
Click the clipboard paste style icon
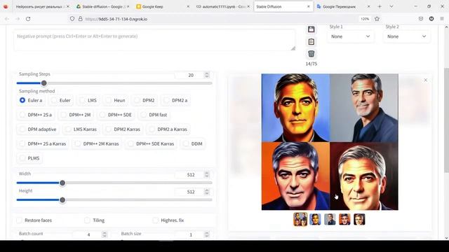click(311, 42)
